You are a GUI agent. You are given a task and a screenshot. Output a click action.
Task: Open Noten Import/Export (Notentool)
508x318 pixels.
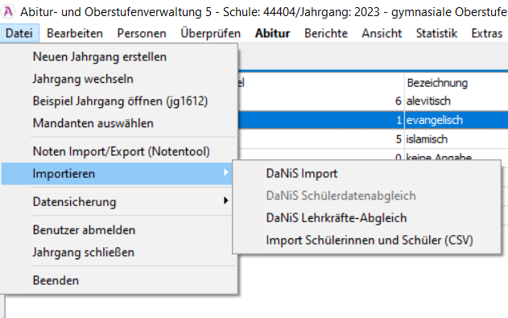point(122,151)
